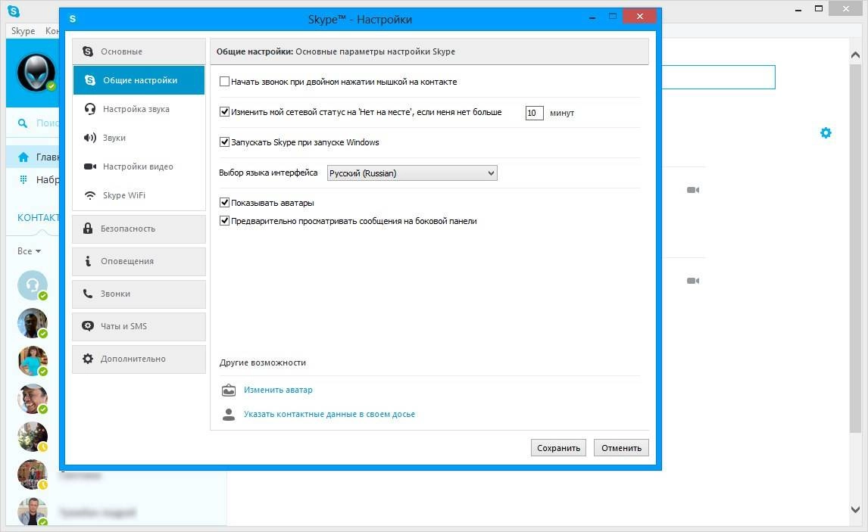
Task: Click the person icon beside contact details link
Action: (229, 414)
